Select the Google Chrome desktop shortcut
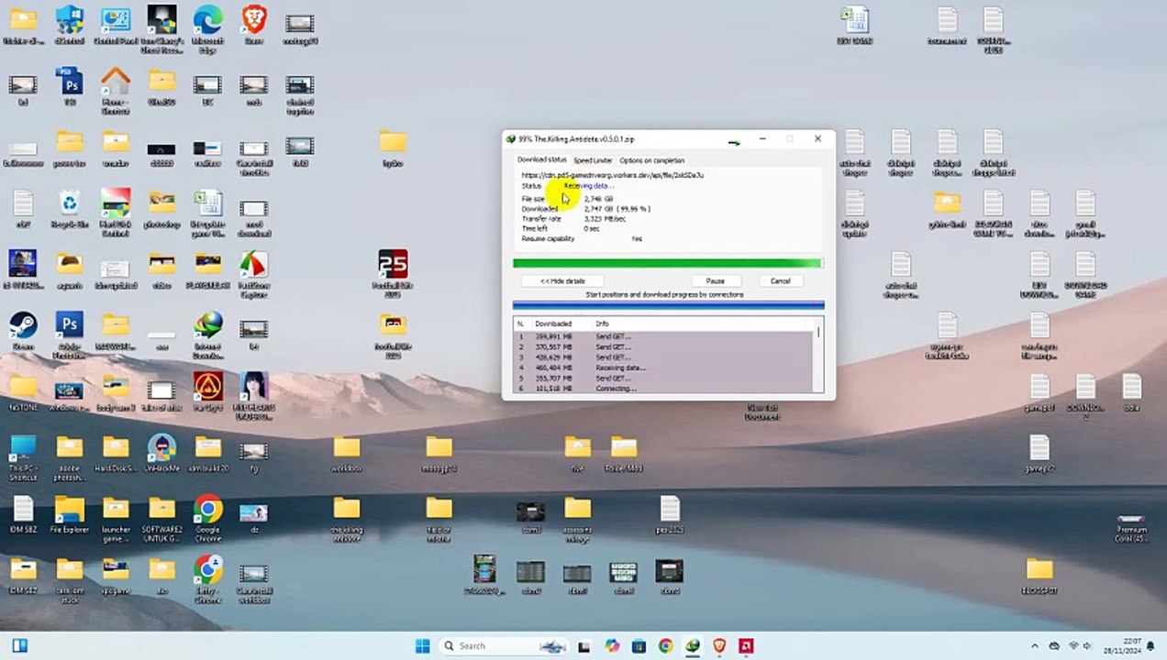Viewport: 1167px width, 660px height. [x=208, y=518]
